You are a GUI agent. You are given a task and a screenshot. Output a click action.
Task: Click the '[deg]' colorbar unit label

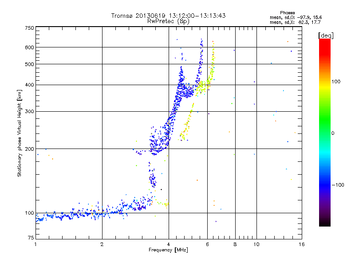click(326, 35)
